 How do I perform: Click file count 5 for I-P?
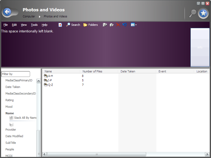83,80
